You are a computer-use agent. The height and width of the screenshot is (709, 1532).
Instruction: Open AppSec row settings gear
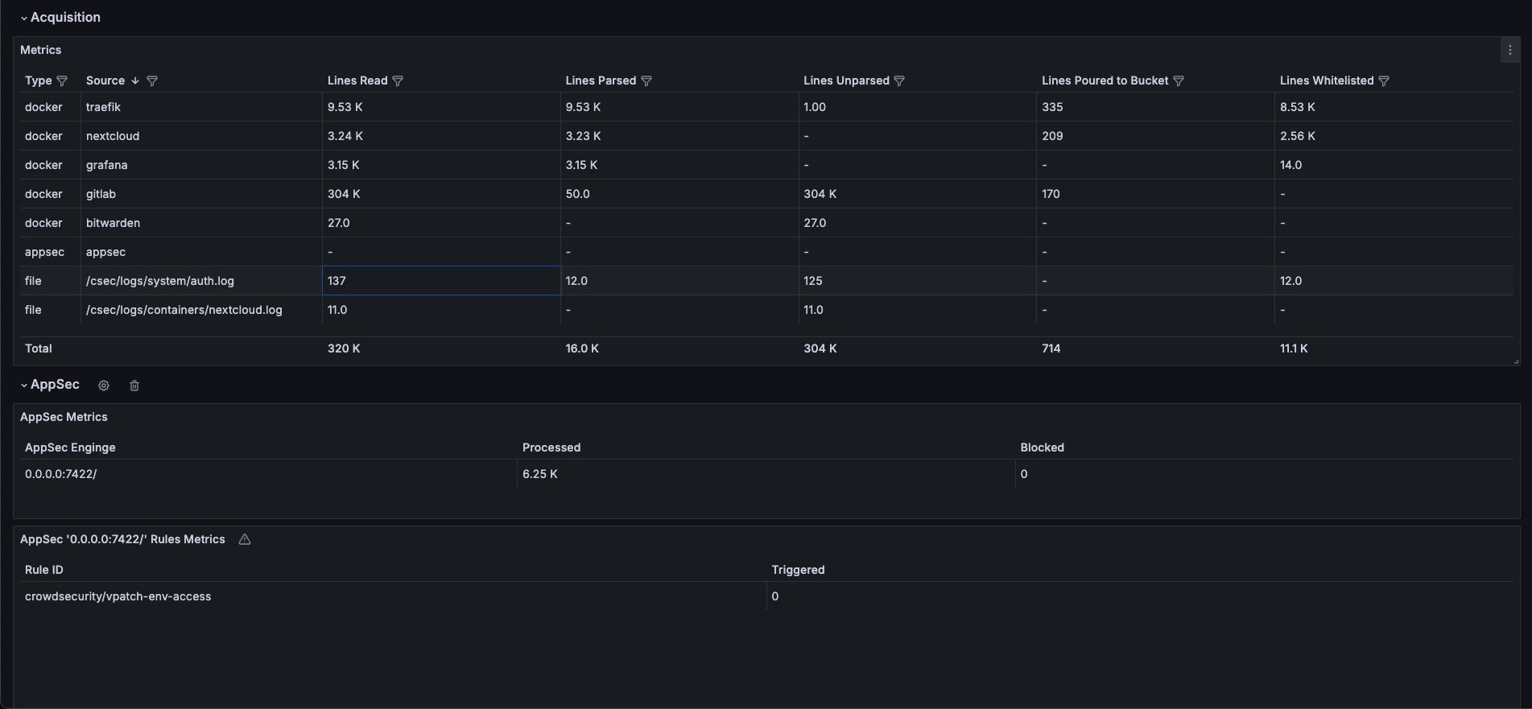pos(104,385)
